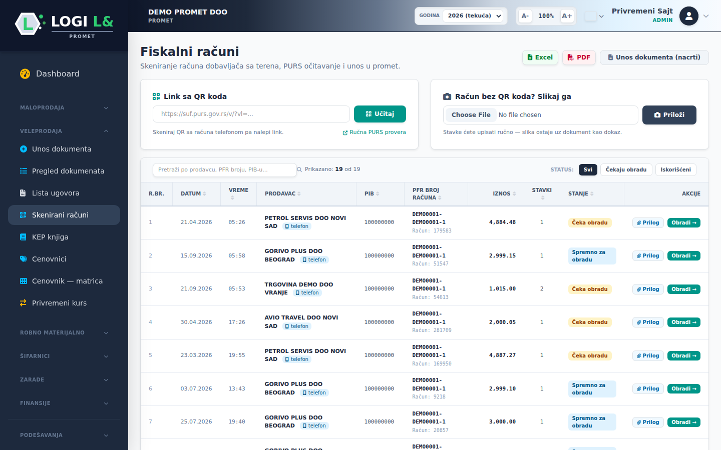Open Prilog for row 7 dated 25.07.2026
The width and height of the screenshot is (721, 450).
[x=648, y=422]
